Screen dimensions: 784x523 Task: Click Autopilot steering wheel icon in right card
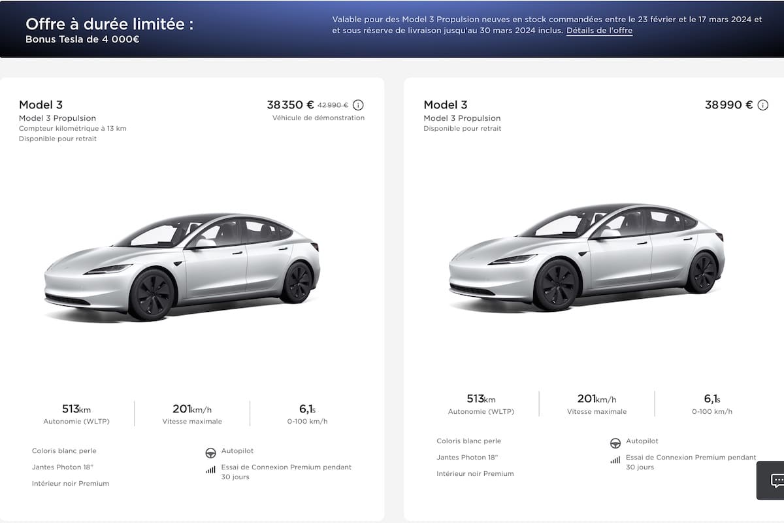pos(615,443)
